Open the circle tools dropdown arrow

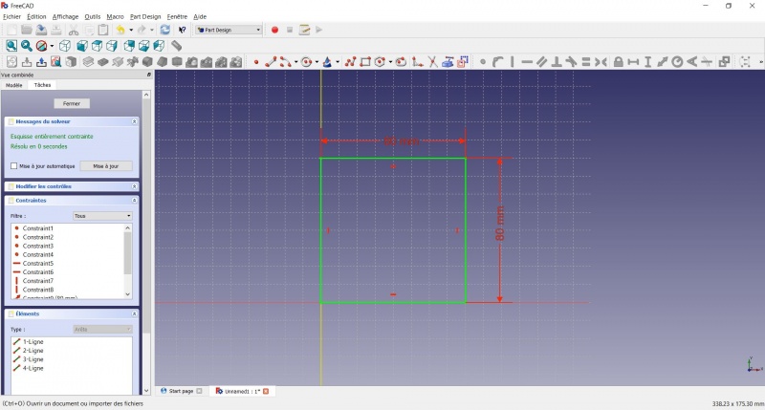(317, 62)
